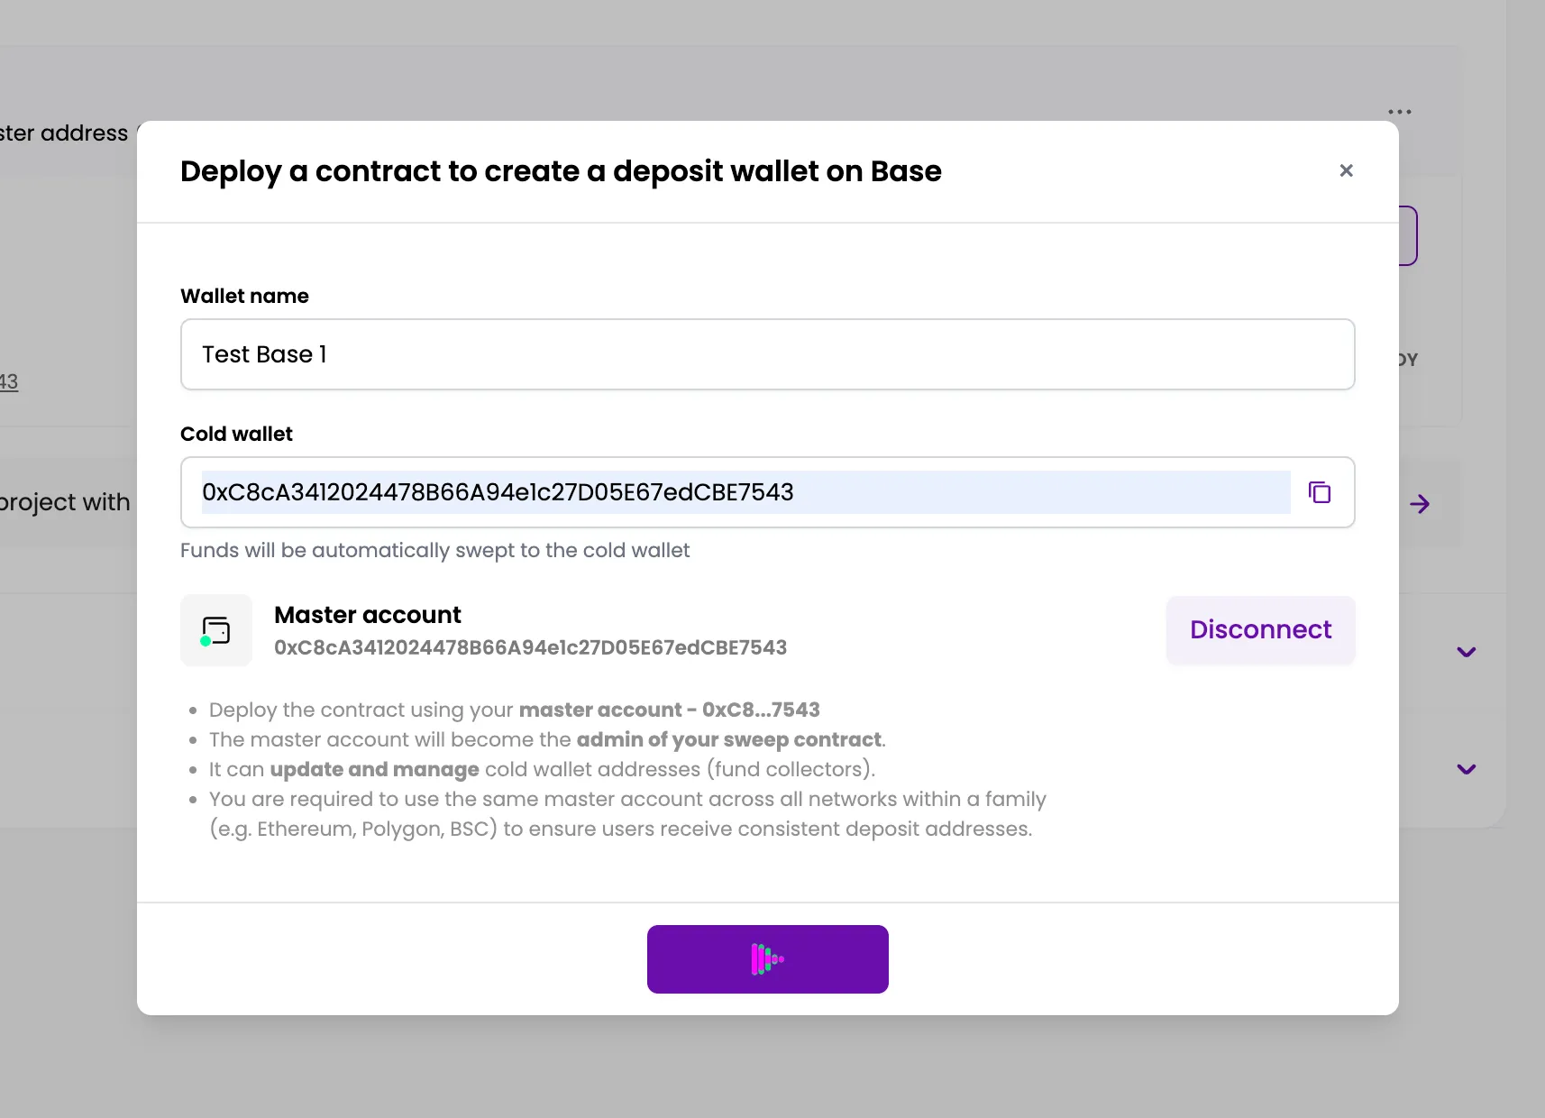Click the Master account wallet icon
This screenshot has width=1545, height=1118.
(216, 630)
